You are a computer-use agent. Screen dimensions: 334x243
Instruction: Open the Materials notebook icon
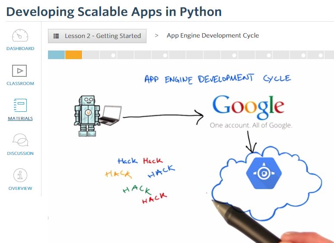pyautogui.click(x=20, y=105)
